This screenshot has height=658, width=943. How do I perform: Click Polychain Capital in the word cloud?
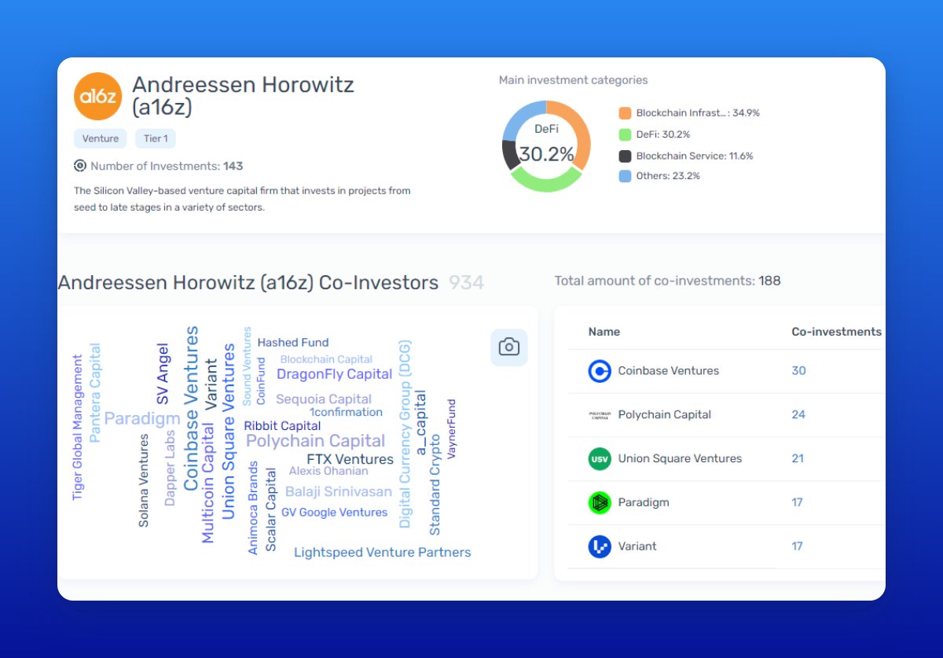point(316,441)
